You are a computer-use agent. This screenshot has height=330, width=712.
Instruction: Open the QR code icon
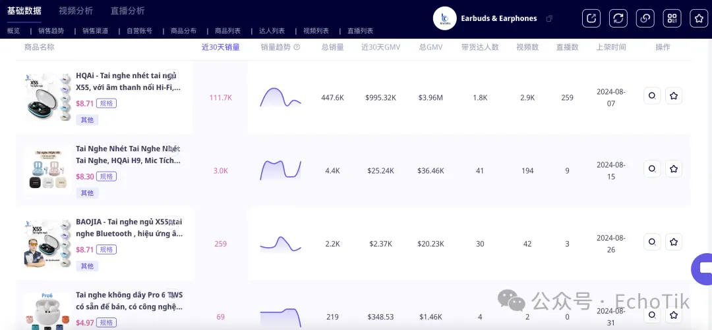[x=672, y=18]
